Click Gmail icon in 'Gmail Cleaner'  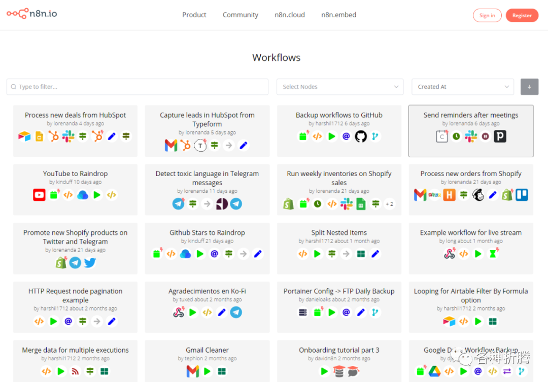click(x=193, y=371)
